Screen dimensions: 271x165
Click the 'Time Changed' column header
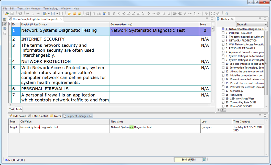tap(248, 122)
